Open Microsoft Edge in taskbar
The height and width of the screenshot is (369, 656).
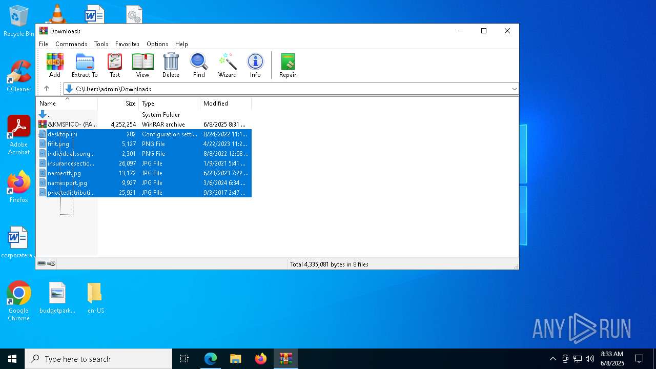[211, 359]
